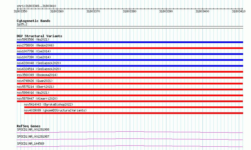Select the red bar under esv3560349

130,78
